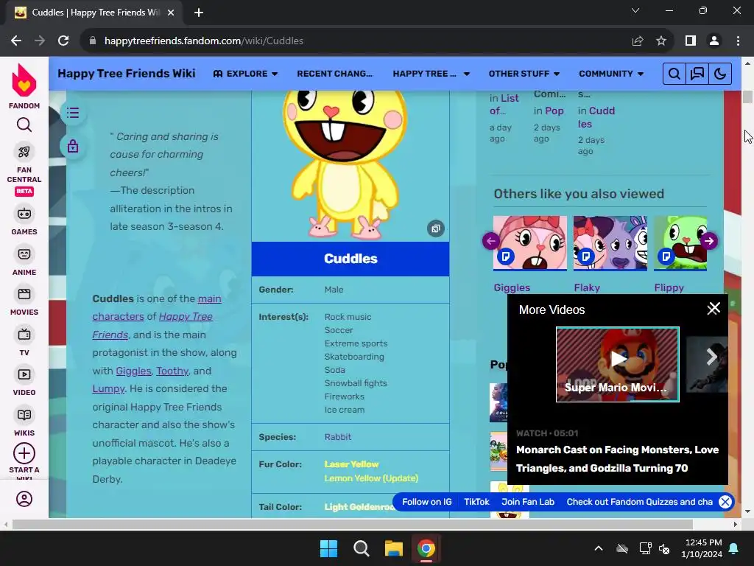Click the Start a Wiki plus icon
The width and height of the screenshot is (754, 566).
24,453
